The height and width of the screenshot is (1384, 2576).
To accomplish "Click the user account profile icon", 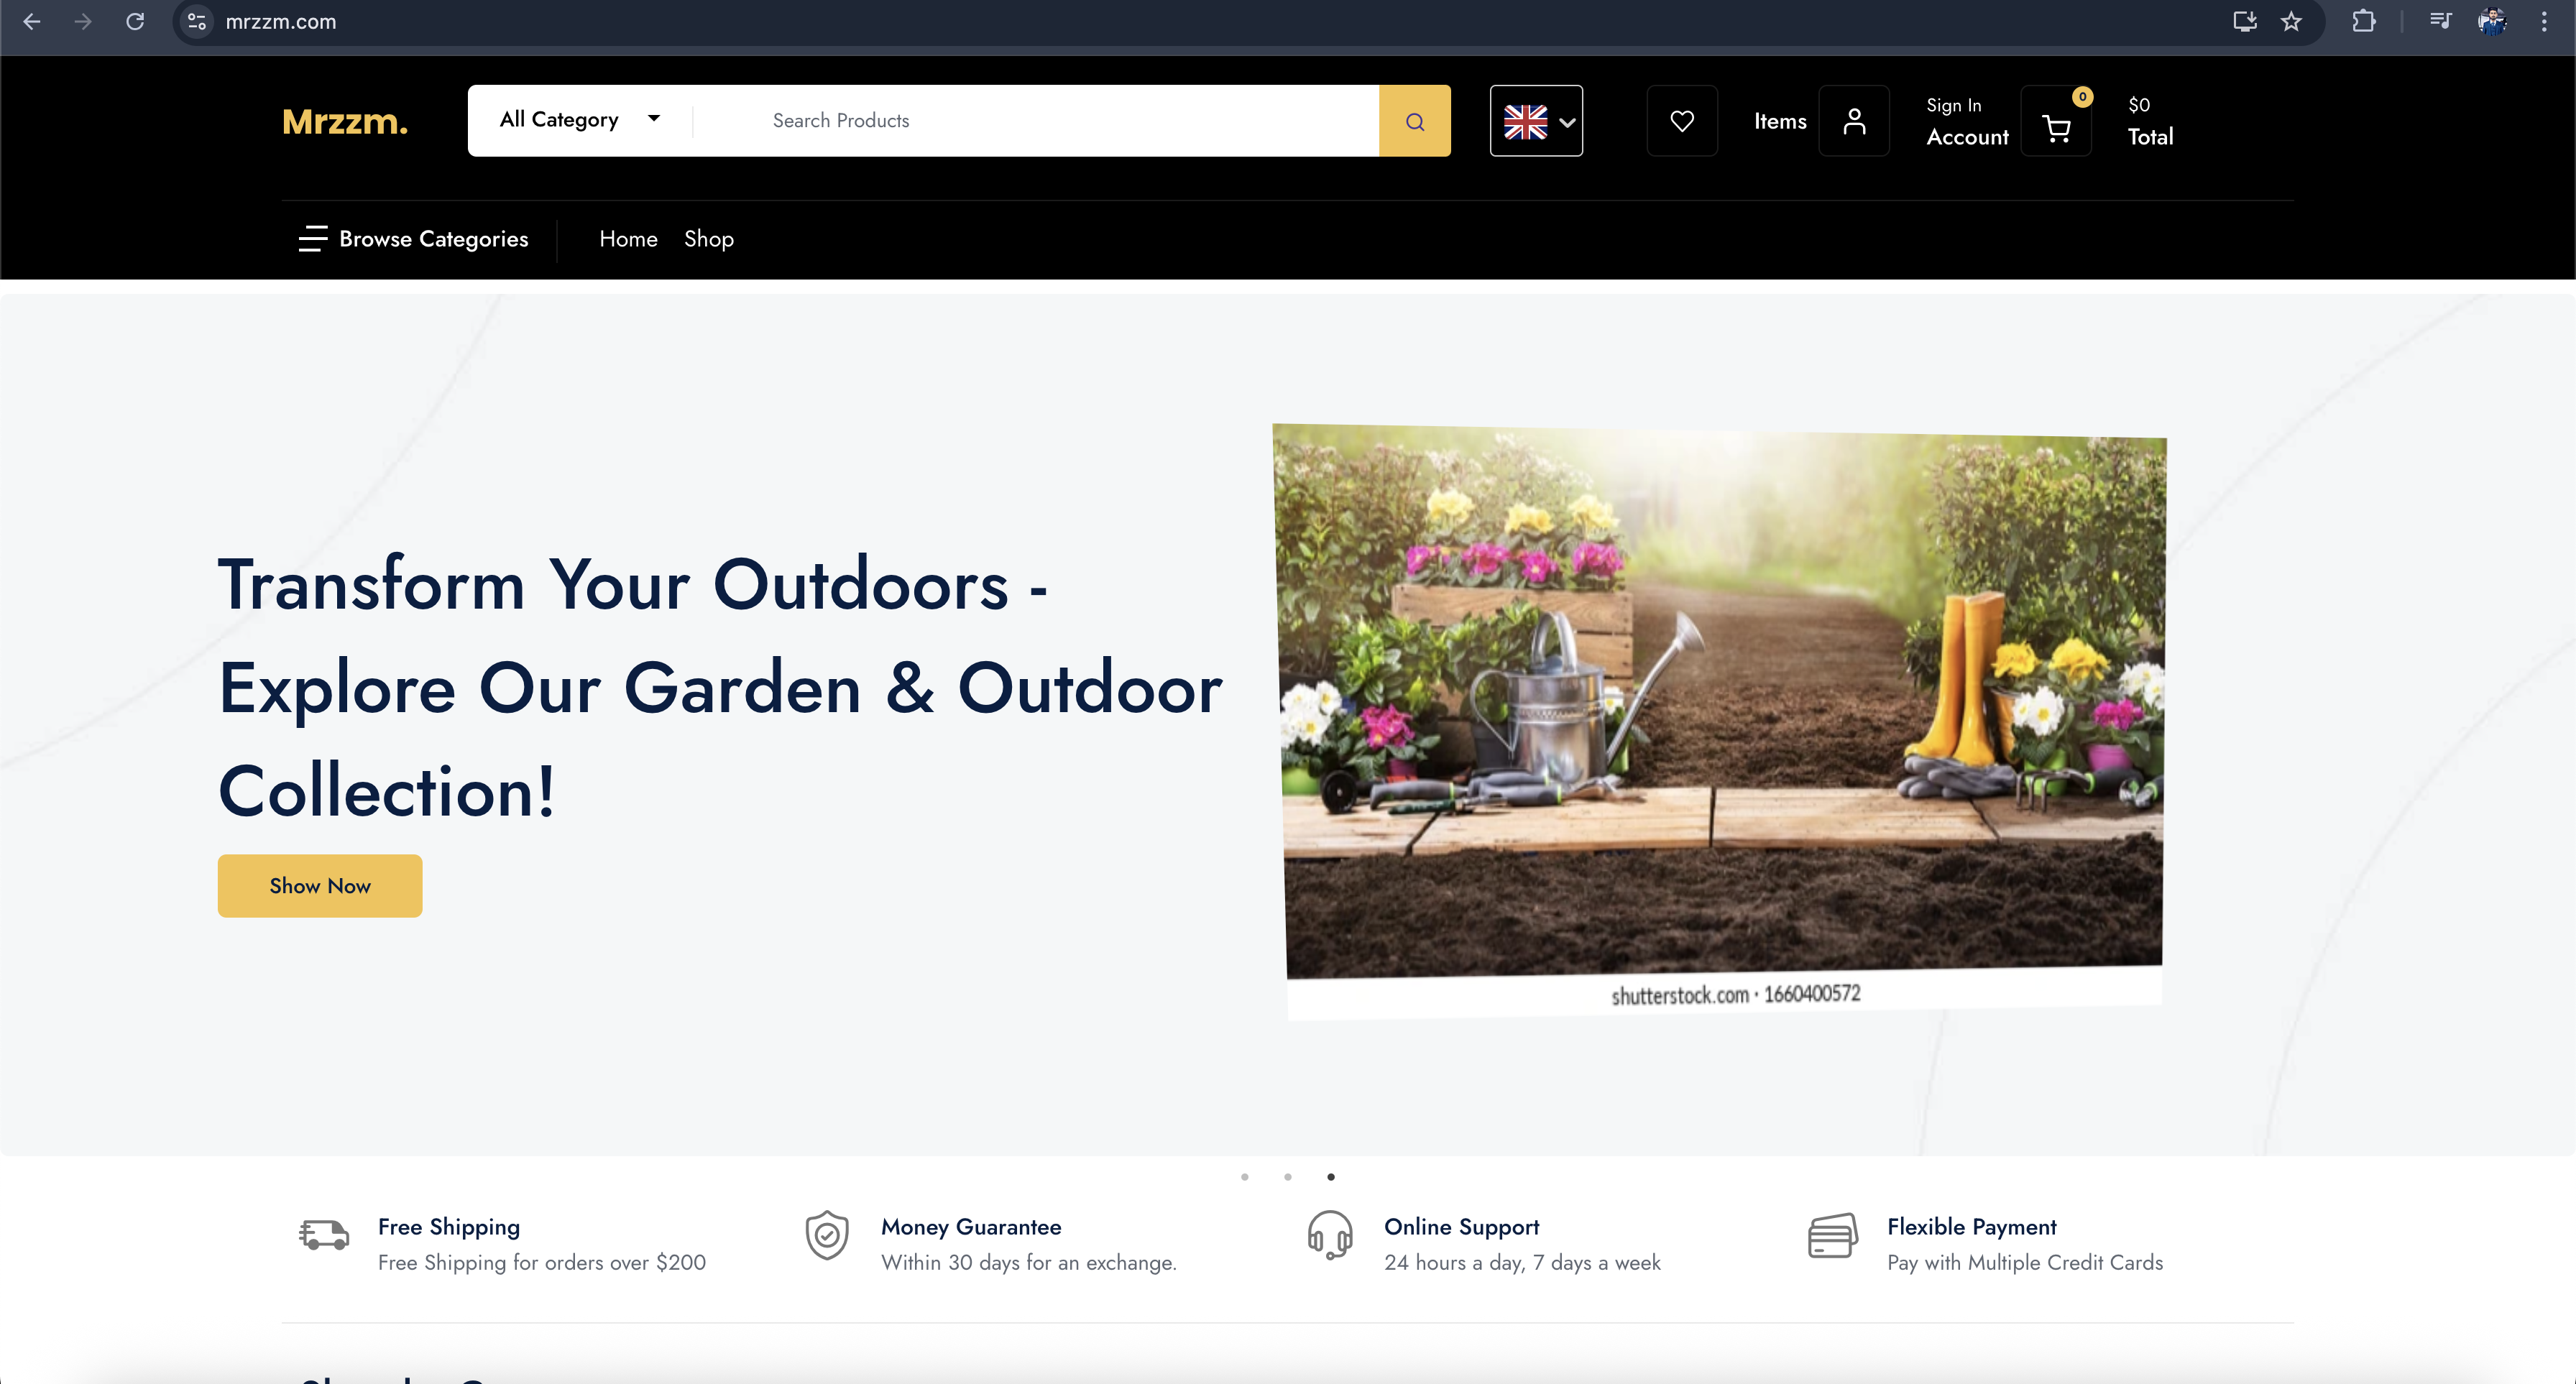I will [x=1854, y=121].
